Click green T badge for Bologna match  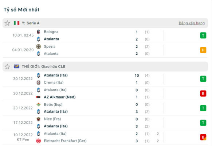click(203, 35)
